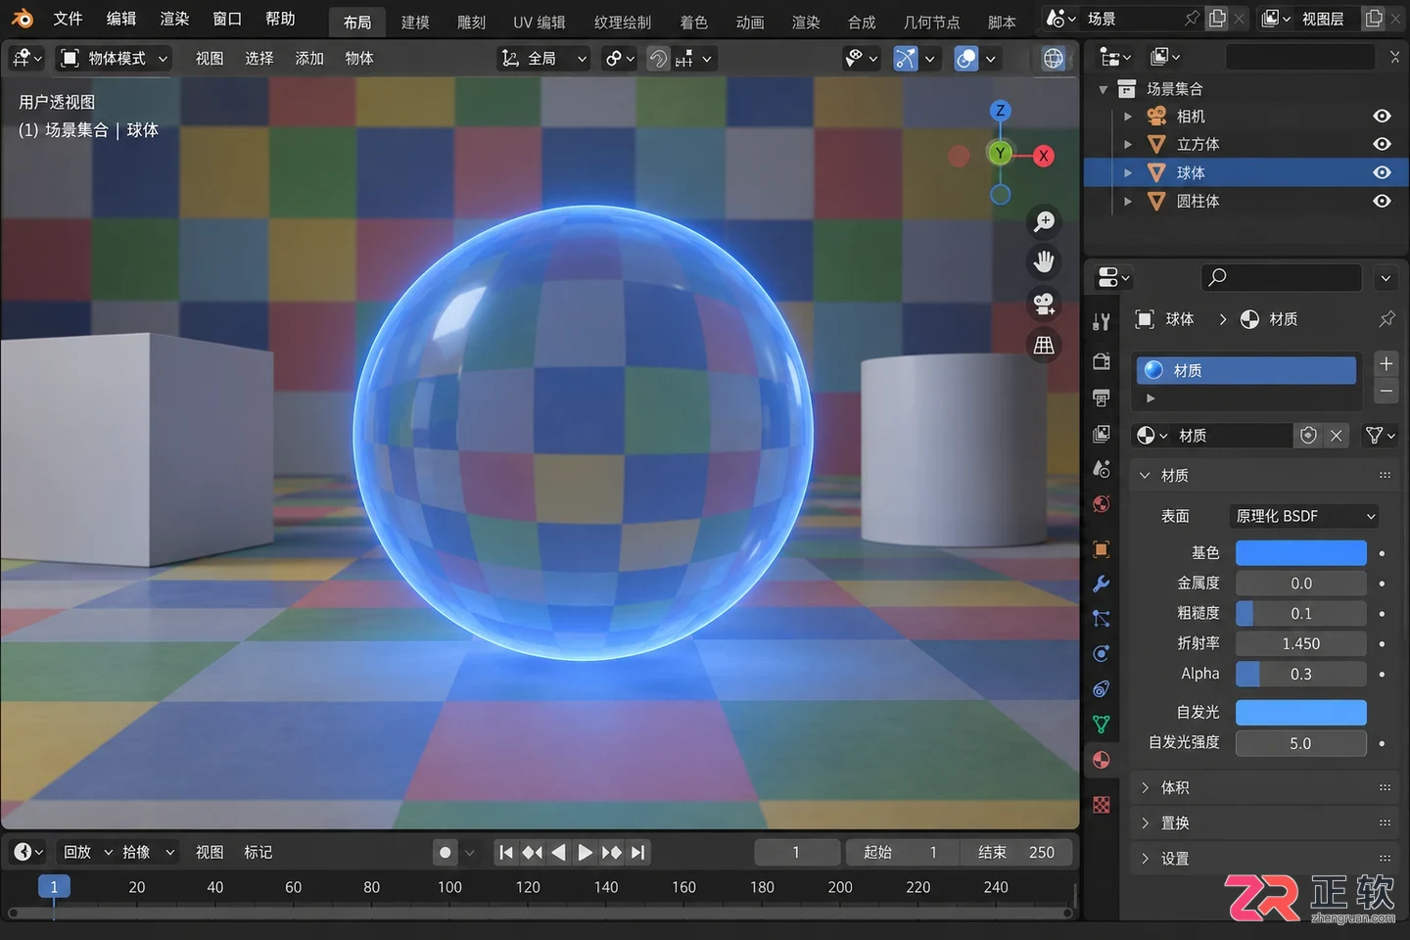Toggle snapping magnet button
1410x940 pixels.
[x=658, y=59]
